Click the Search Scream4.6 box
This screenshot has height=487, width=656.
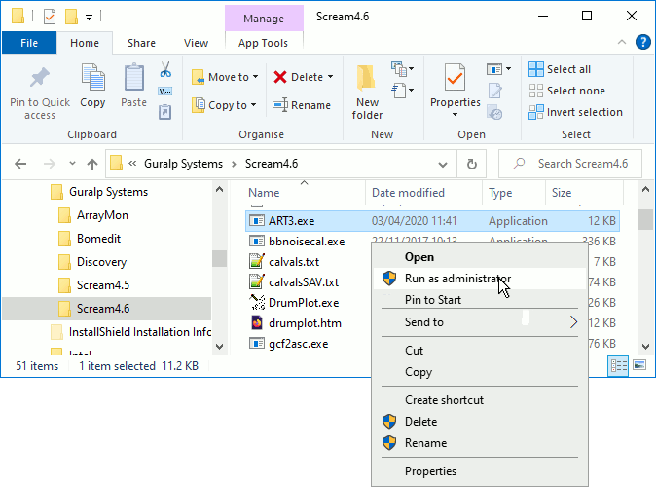click(x=570, y=164)
